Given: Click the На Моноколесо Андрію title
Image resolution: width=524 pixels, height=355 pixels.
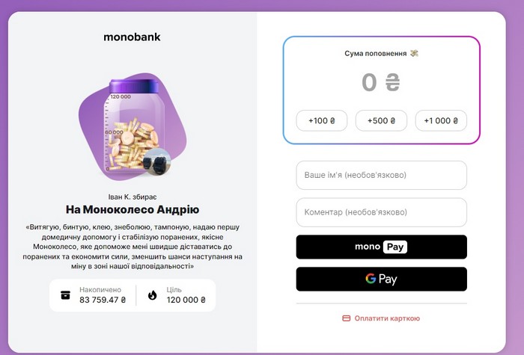Looking at the screenshot, I should tap(132, 209).
